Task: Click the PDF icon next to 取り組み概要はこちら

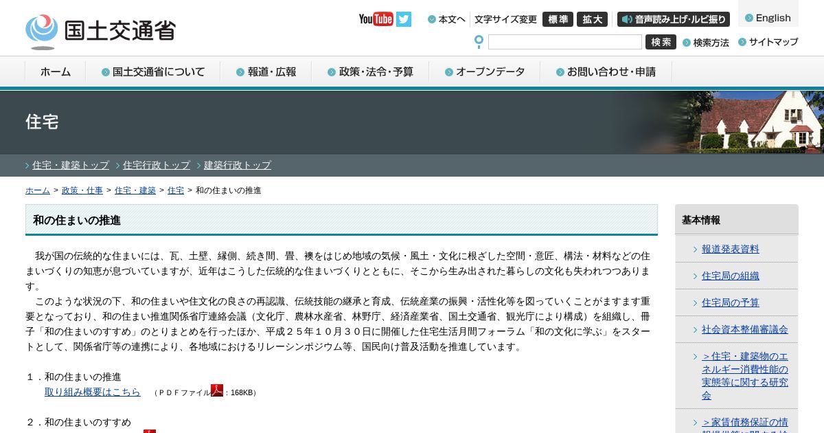Action: tap(217, 390)
